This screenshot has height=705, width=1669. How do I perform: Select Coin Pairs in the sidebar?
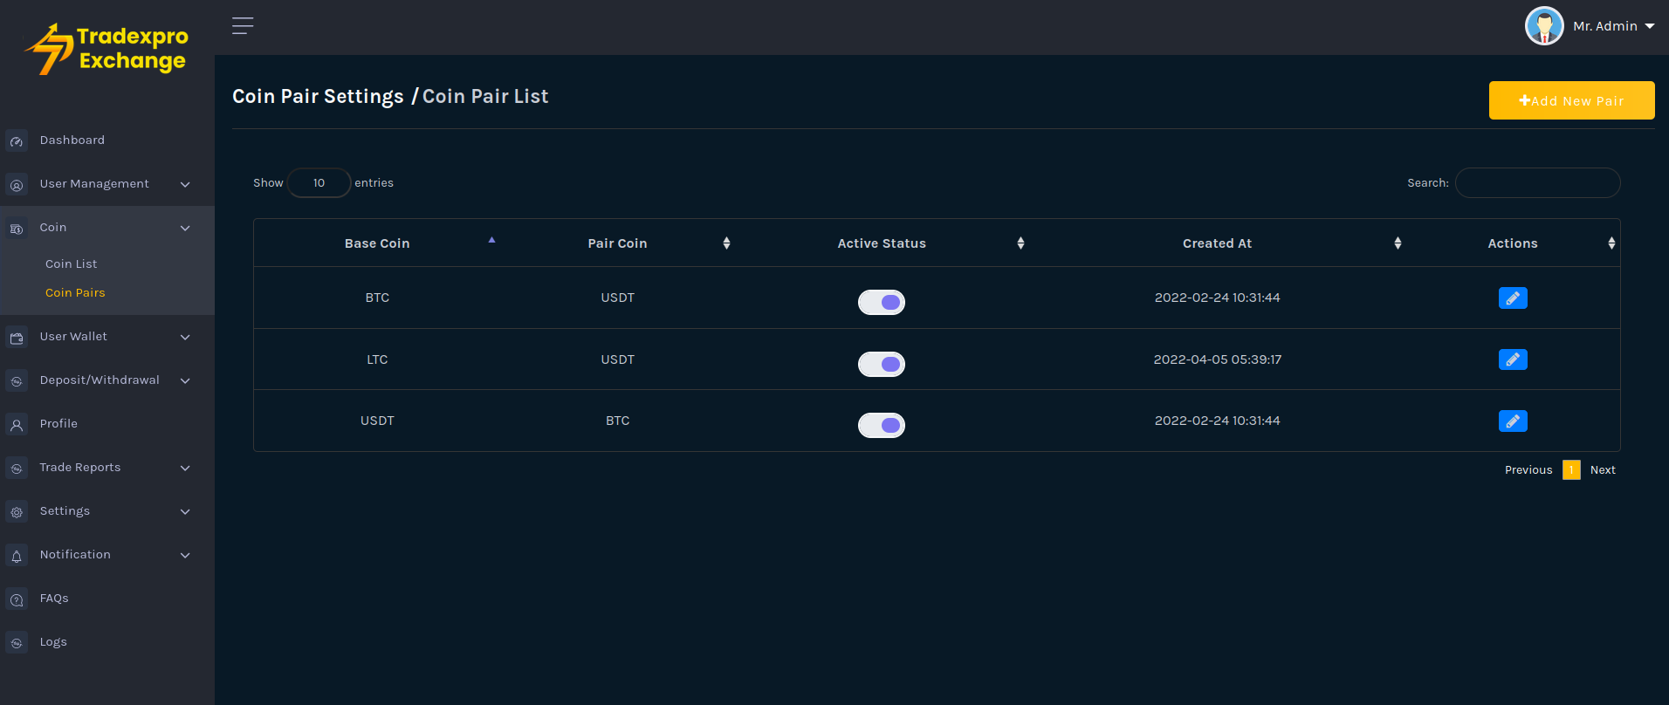click(75, 293)
